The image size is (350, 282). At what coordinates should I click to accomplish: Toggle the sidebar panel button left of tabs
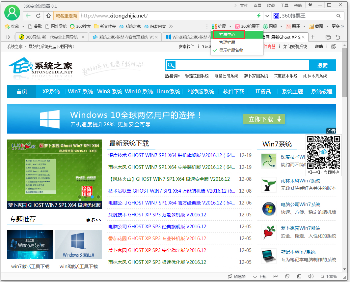click(x=8, y=37)
